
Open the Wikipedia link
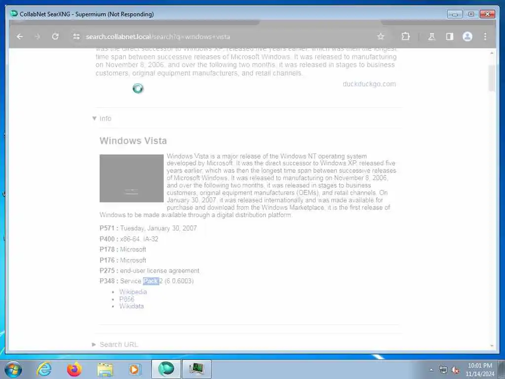coord(133,292)
